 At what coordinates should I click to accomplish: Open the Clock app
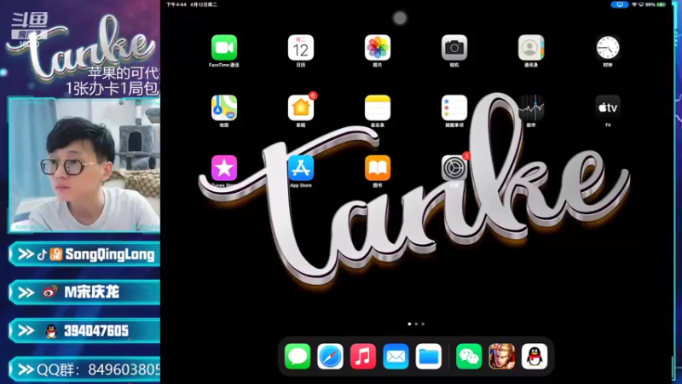pos(608,48)
